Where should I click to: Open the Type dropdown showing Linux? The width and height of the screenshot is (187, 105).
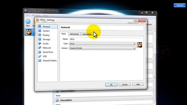click(103, 44)
